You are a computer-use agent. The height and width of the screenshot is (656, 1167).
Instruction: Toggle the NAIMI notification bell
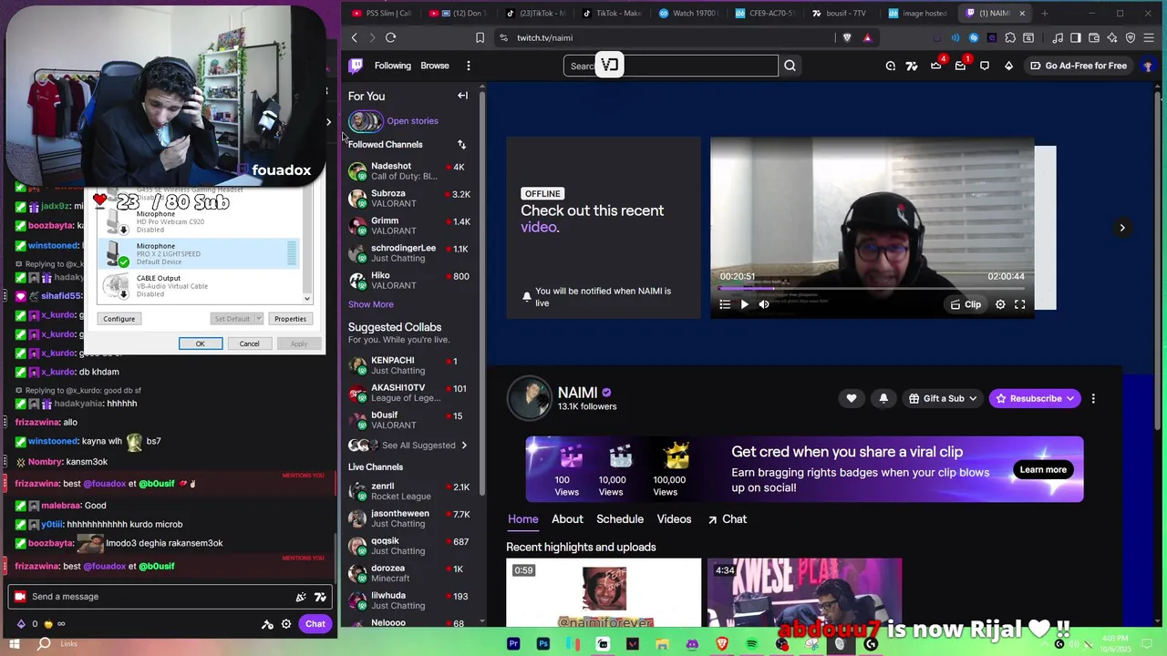(x=883, y=398)
